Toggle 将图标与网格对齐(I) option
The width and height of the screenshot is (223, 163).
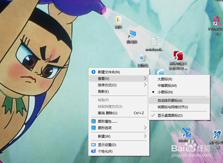click(179, 107)
